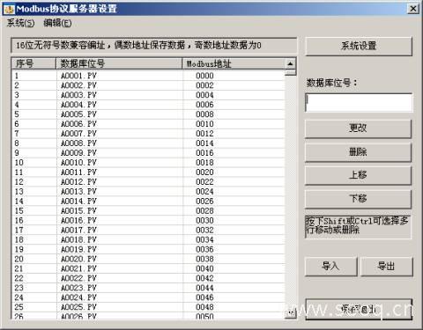This screenshot has height=330, width=423.
Task: Select row A0021.PV
Action: pyautogui.click(x=148, y=269)
